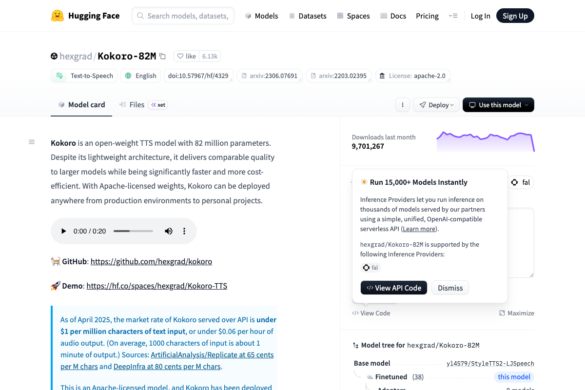Like the Kokoro-82M model
This screenshot has width=585, height=390.
pos(186,57)
